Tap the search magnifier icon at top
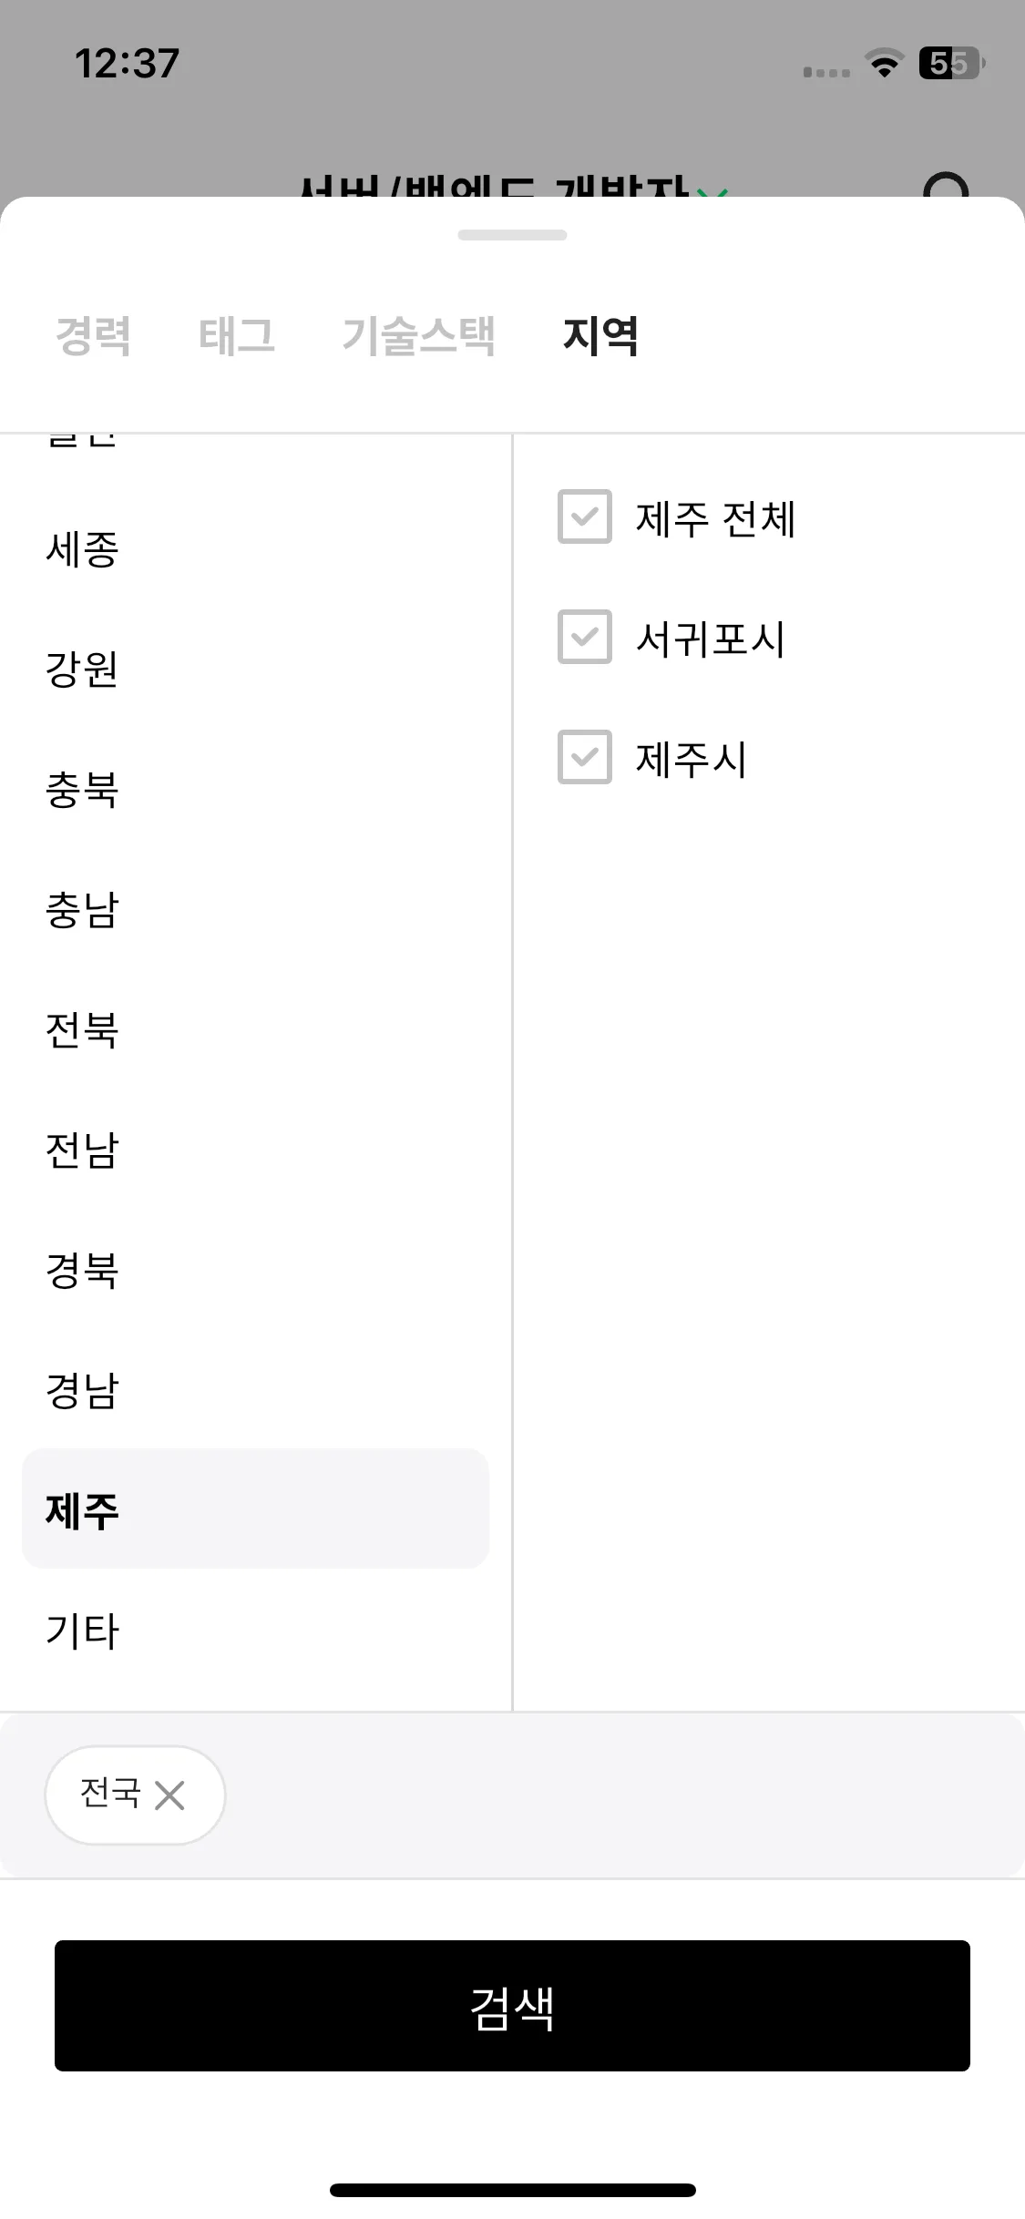 tap(946, 185)
